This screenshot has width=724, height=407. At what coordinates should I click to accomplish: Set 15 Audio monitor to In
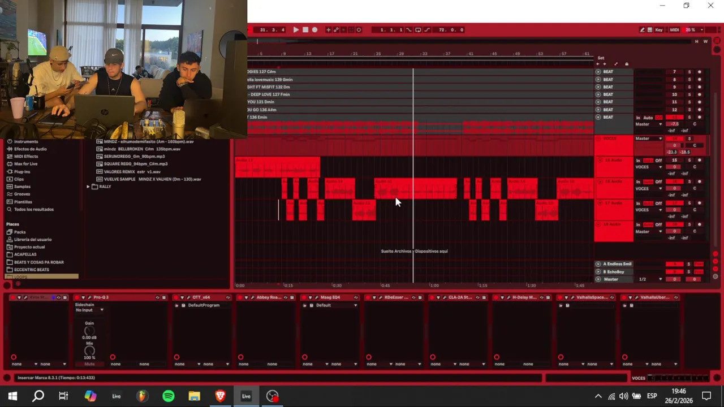click(638, 161)
